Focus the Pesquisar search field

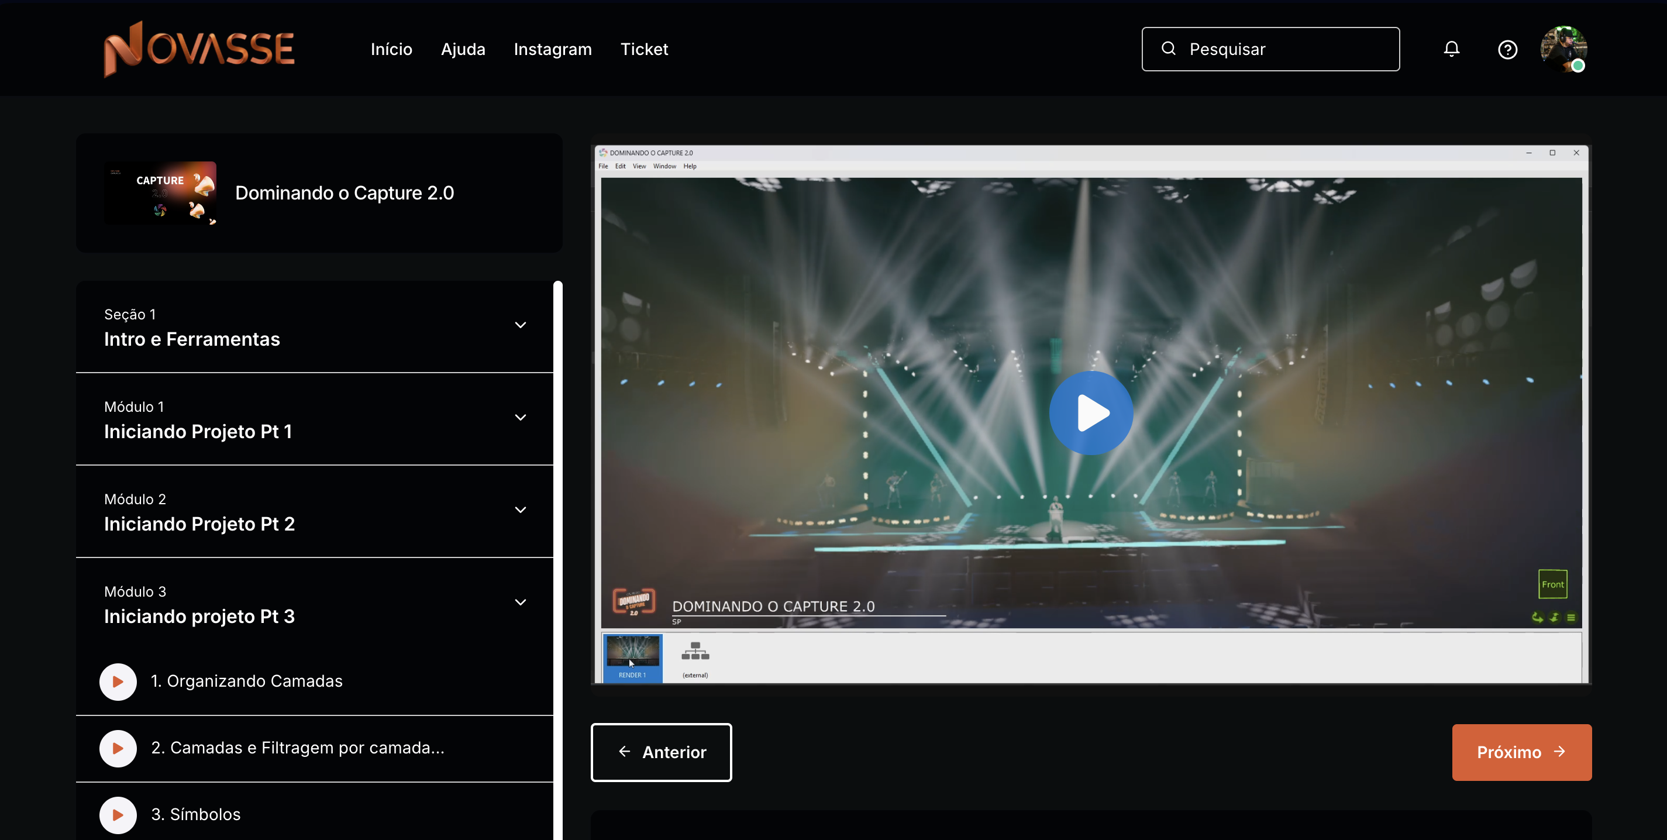[x=1270, y=49]
